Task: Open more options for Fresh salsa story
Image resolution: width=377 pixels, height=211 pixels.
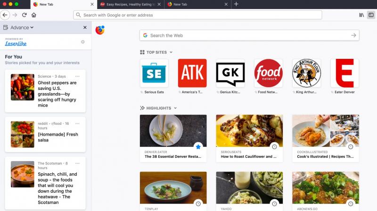Action: pos(77,123)
